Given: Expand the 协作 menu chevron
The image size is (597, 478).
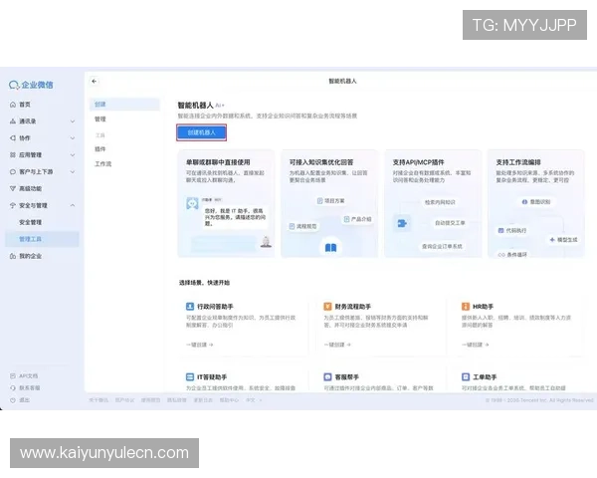Looking at the screenshot, I should (73, 138).
